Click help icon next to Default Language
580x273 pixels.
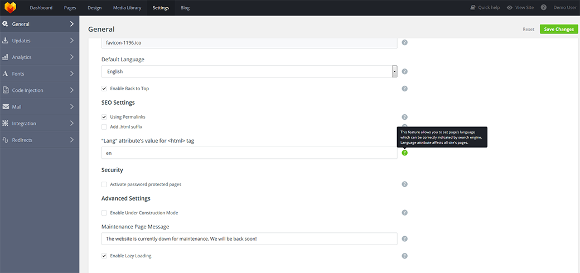click(x=404, y=71)
